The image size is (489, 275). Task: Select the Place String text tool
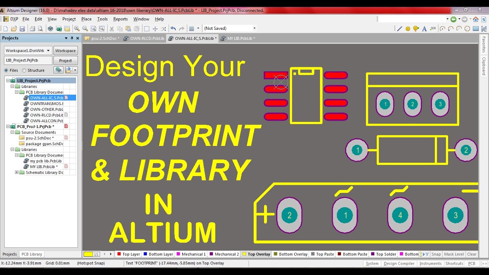tap(424, 29)
